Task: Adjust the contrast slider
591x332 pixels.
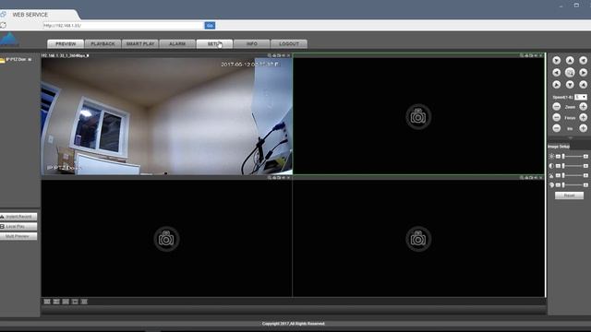Action: pyautogui.click(x=572, y=166)
